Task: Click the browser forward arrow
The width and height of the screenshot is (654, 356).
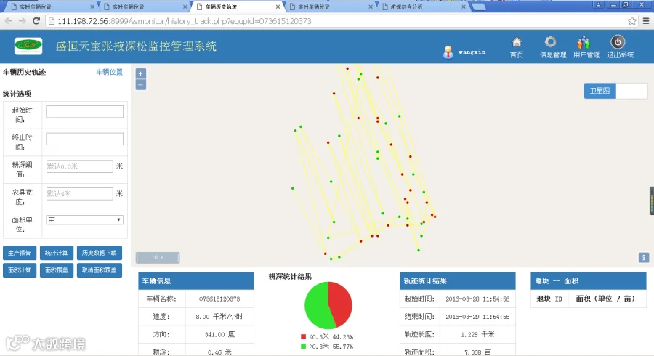Action: tap(22, 21)
